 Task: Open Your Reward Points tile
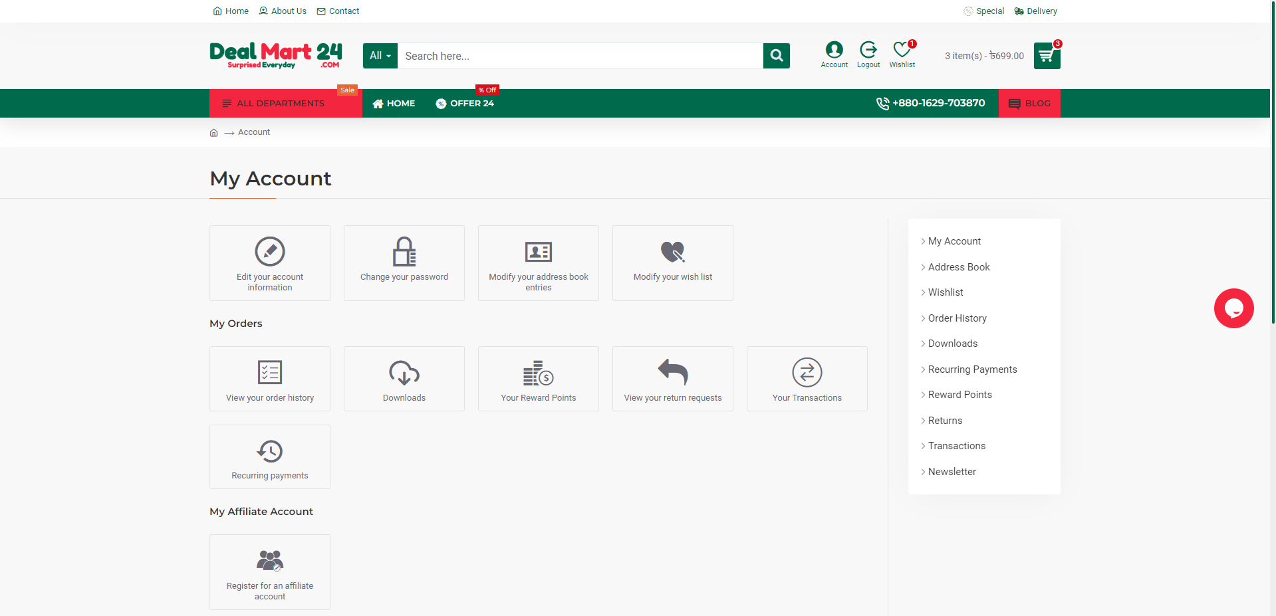pyautogui.click(x=539, y=379)
